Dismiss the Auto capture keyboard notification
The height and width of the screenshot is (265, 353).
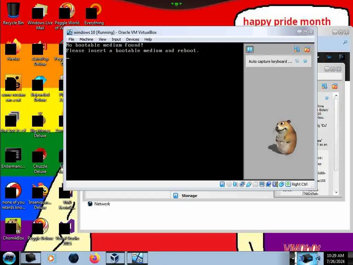click(305, 61)
